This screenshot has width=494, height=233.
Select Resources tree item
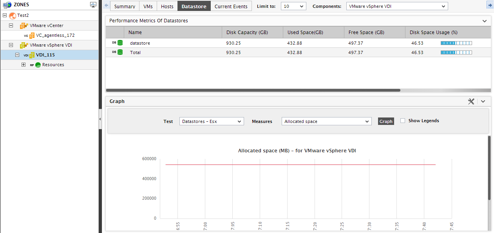tap(53, 65)
